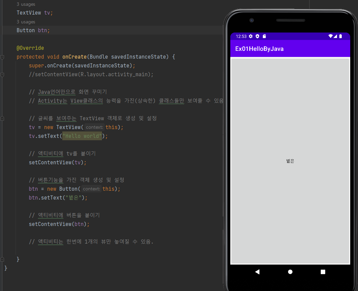Click the 'Java언어만으로 화면 꾸미기' comment
This screenshot has height=291, width=358.
coord(68,92)
